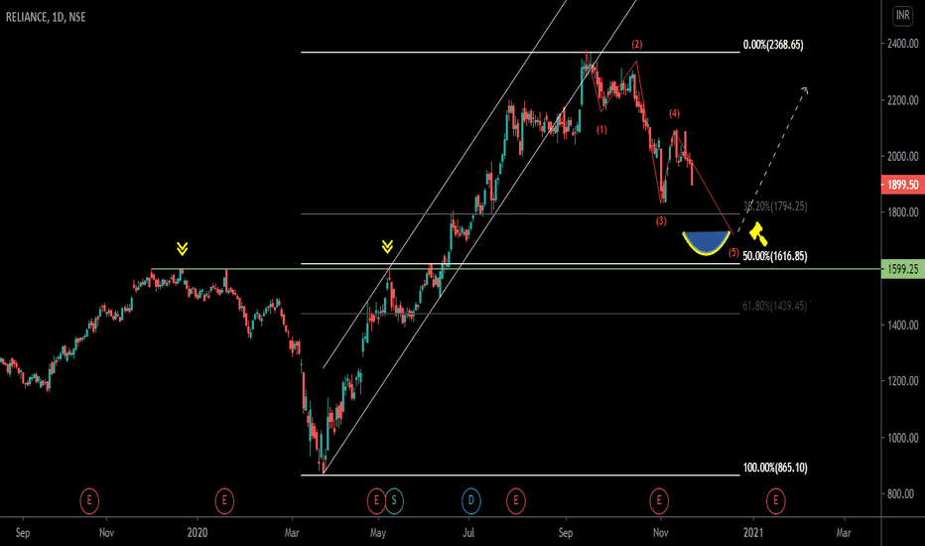
Task: Click the INR currency button
Action: point(903,16)
